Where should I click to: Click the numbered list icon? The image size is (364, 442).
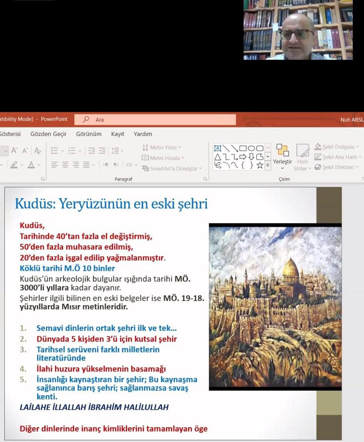tap(72, 151)
